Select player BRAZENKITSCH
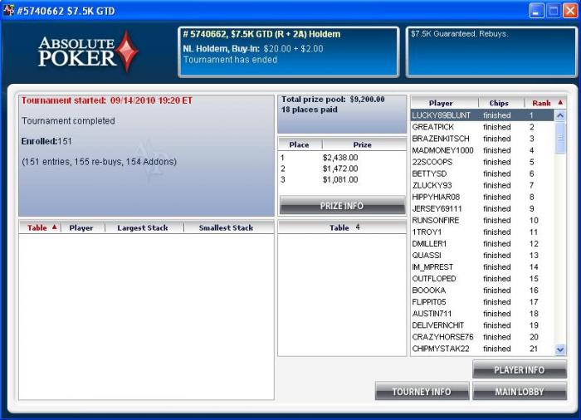 tap(482, 139)
